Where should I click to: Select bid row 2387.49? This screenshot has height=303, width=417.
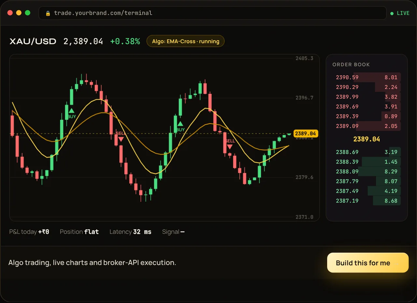367,191
